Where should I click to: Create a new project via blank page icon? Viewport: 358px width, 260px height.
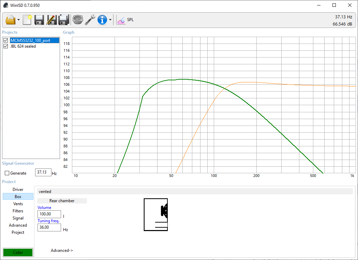click(x=27, y=20)
